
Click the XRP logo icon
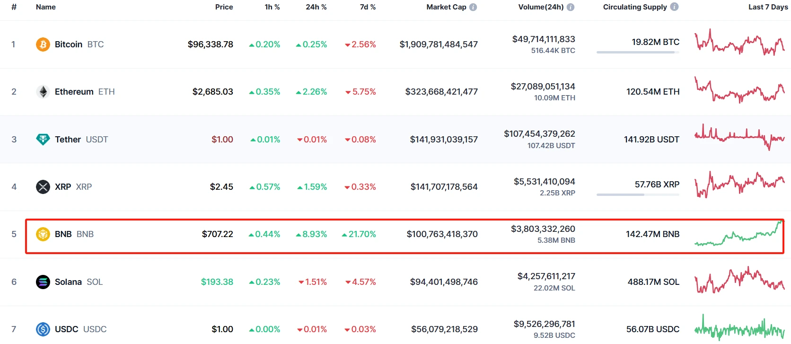point(43,187)
